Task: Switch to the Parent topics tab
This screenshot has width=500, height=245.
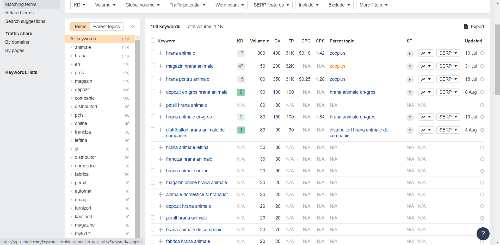Action: click(106, 27)
